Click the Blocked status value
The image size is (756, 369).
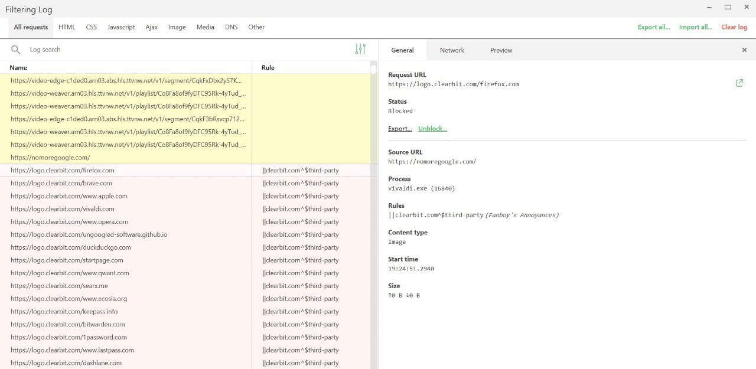coord(400,111)
